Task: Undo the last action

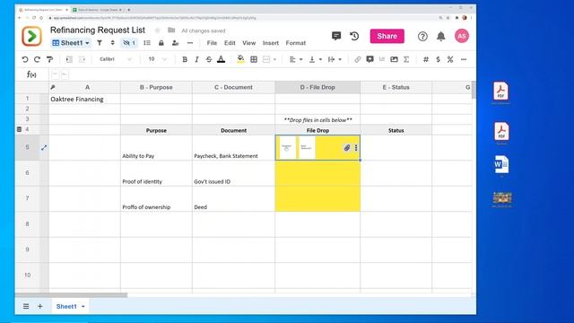Action: [x=25, y=59]
